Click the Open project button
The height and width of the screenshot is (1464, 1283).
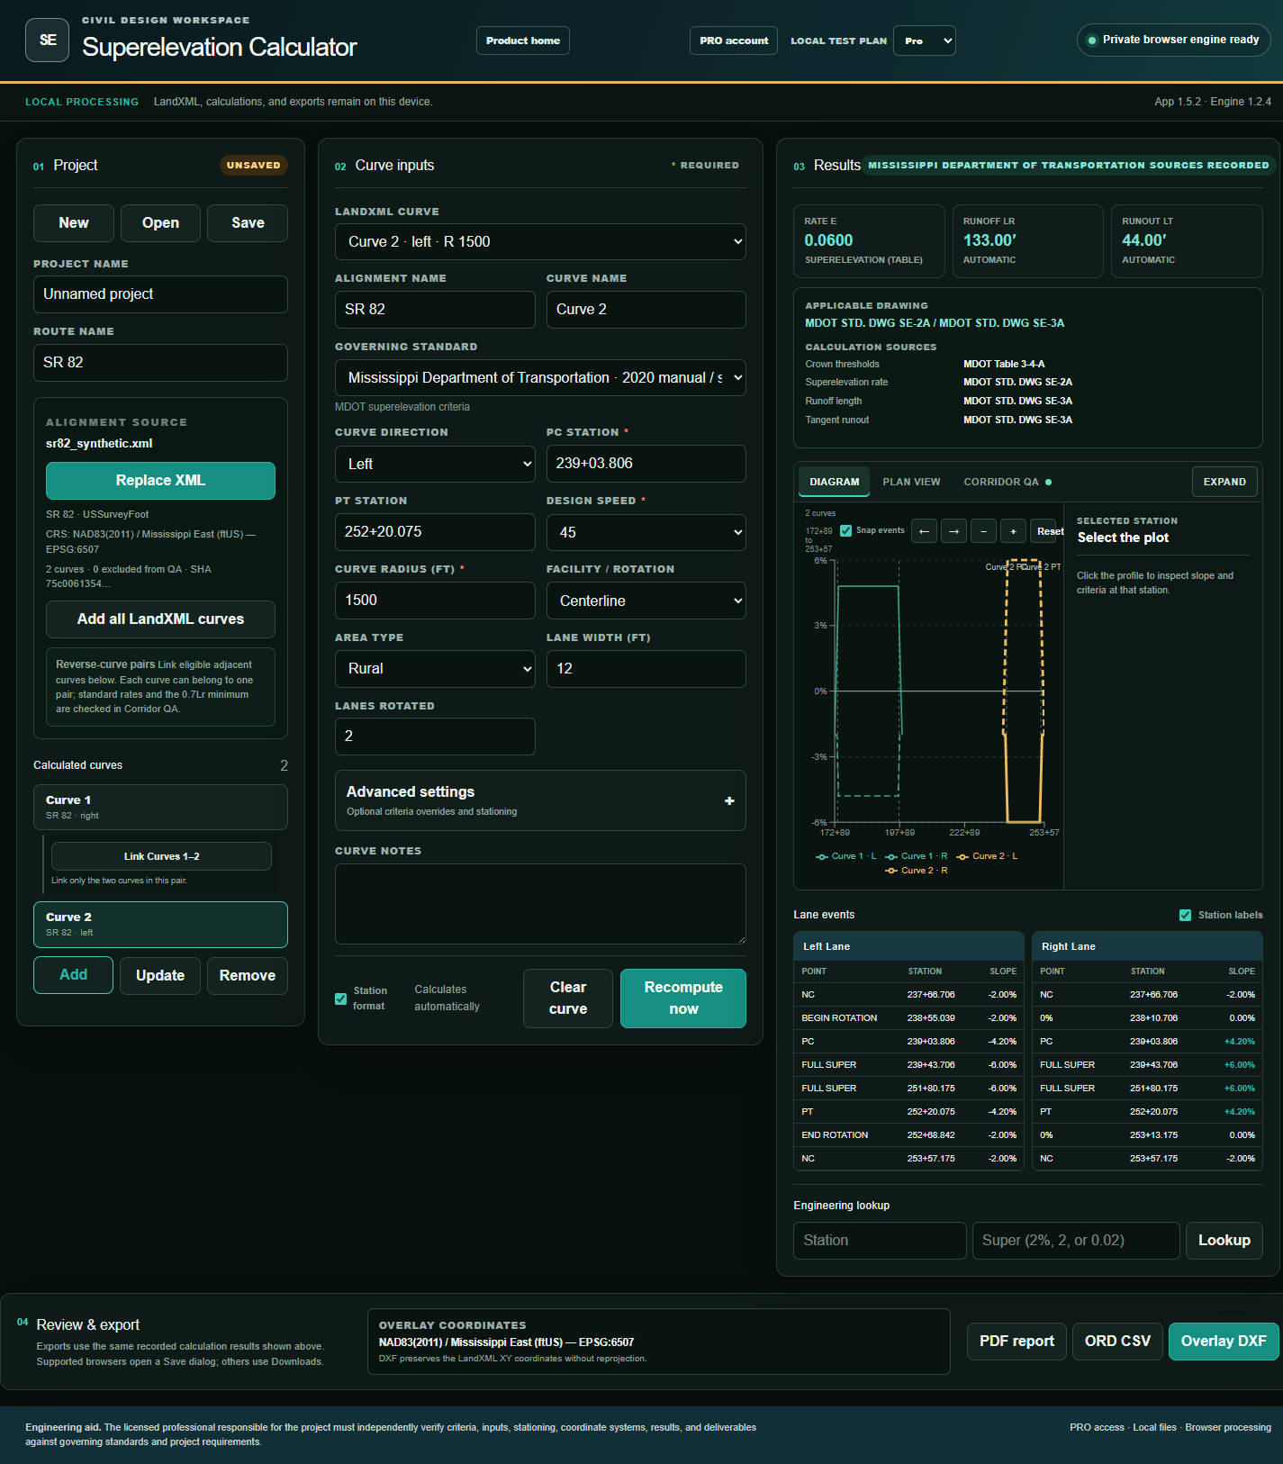[x=160, y=223]
